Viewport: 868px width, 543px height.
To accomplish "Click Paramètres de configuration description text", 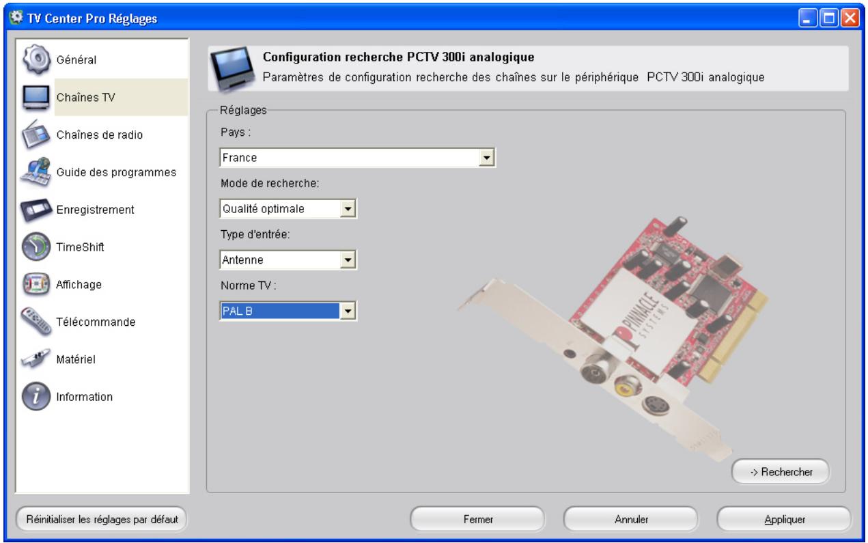I will (x=514, y=76).
